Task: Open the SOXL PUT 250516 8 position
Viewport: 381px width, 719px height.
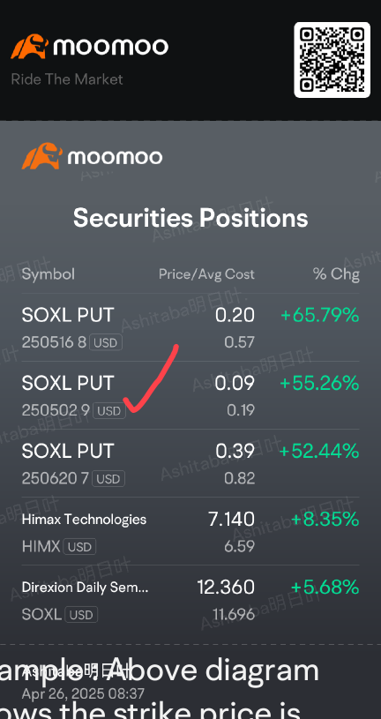Action: (190, 327)
